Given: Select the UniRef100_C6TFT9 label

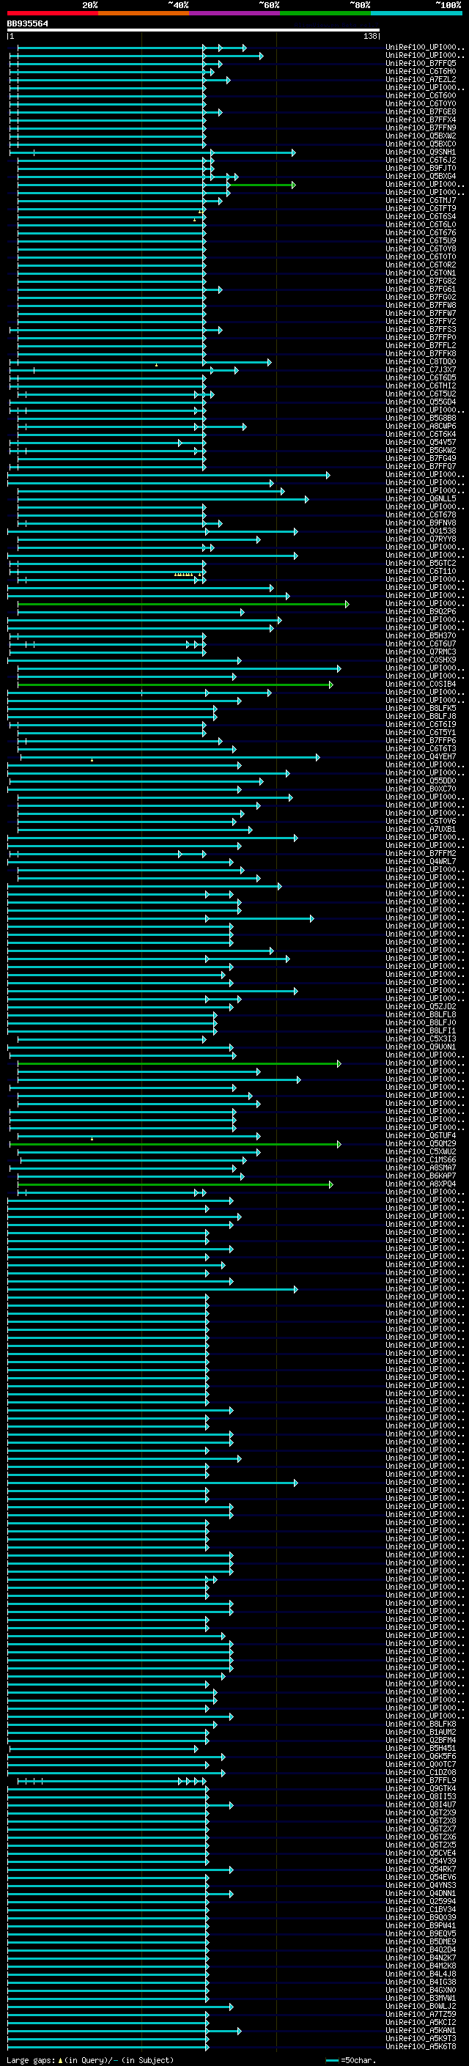Looking at the screenshot, I should (421, 209).
